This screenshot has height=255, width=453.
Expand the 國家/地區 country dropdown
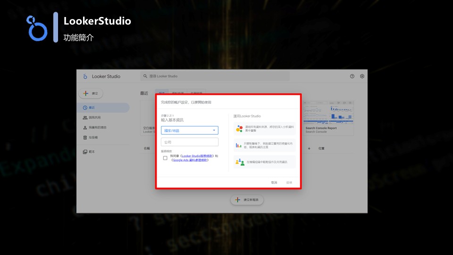[189, 130]
